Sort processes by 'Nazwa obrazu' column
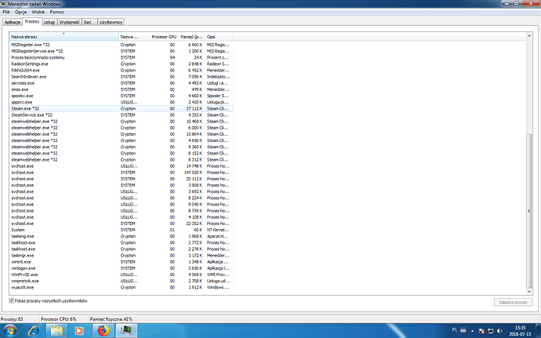Image resolution: width=541 pixels, height=338 pixels. click(63, 37)
